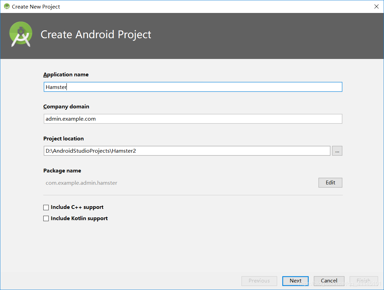The height and width of the screenshot is (290, 384).
Task: Click the Android Studio logo in header
Action: click(x=21, y=34)
